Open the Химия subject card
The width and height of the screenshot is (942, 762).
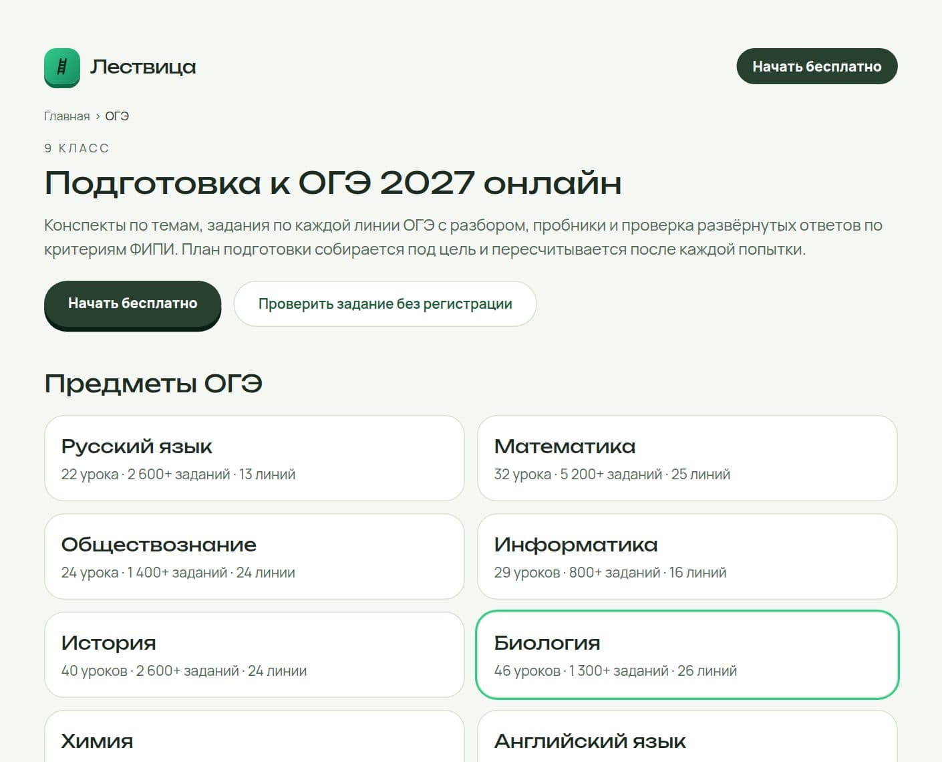coord(254,736)
